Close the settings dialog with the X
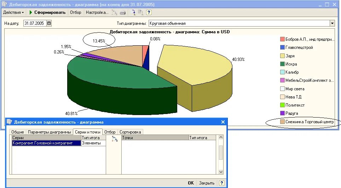 tap(223, 122)
